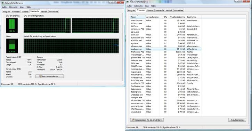This screenshot has width=252, height=131.
Task: Open Arkiv menu in right Processer window
Action: click(129, 6)
